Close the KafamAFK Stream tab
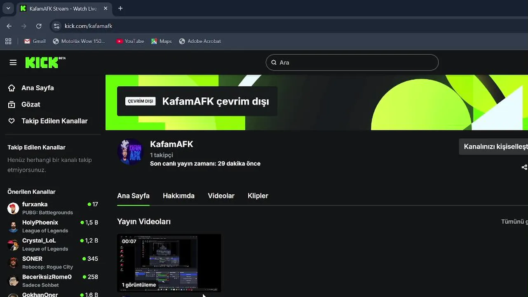Viewport: 528px width, 297px height. (106, 8)
